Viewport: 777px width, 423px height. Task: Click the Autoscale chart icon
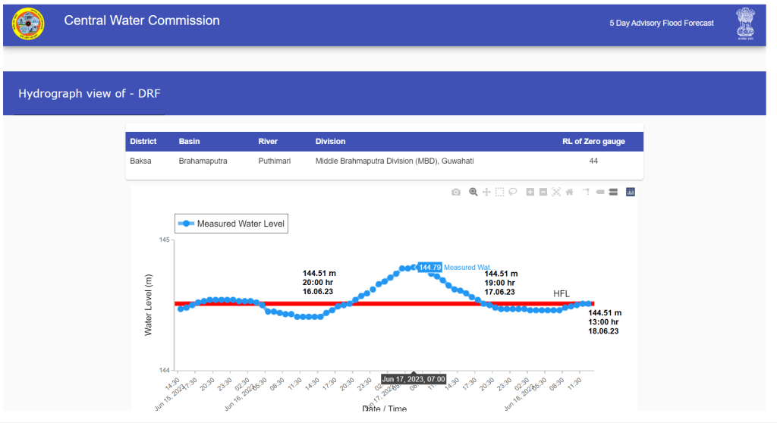[x=556, y=193]
